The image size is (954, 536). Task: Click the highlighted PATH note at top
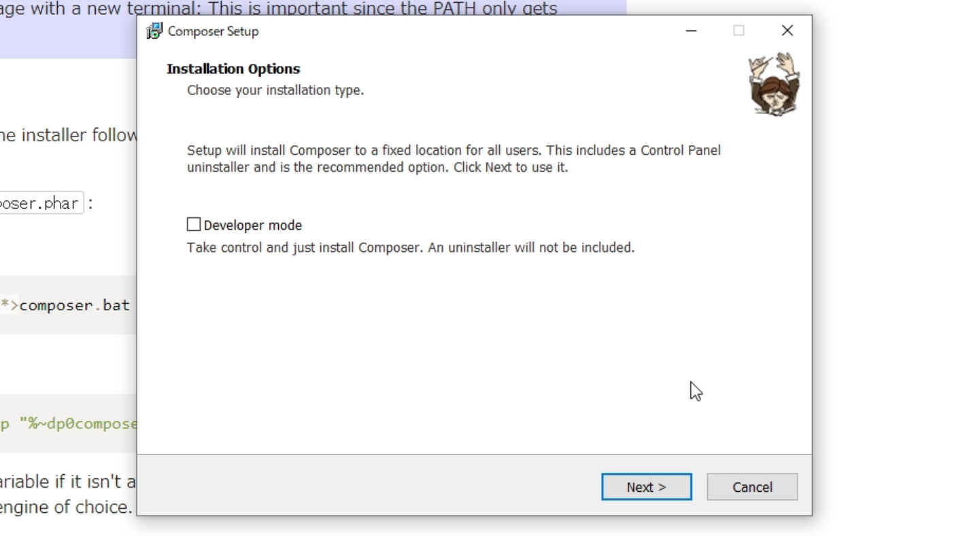click(x=279, y=10)
